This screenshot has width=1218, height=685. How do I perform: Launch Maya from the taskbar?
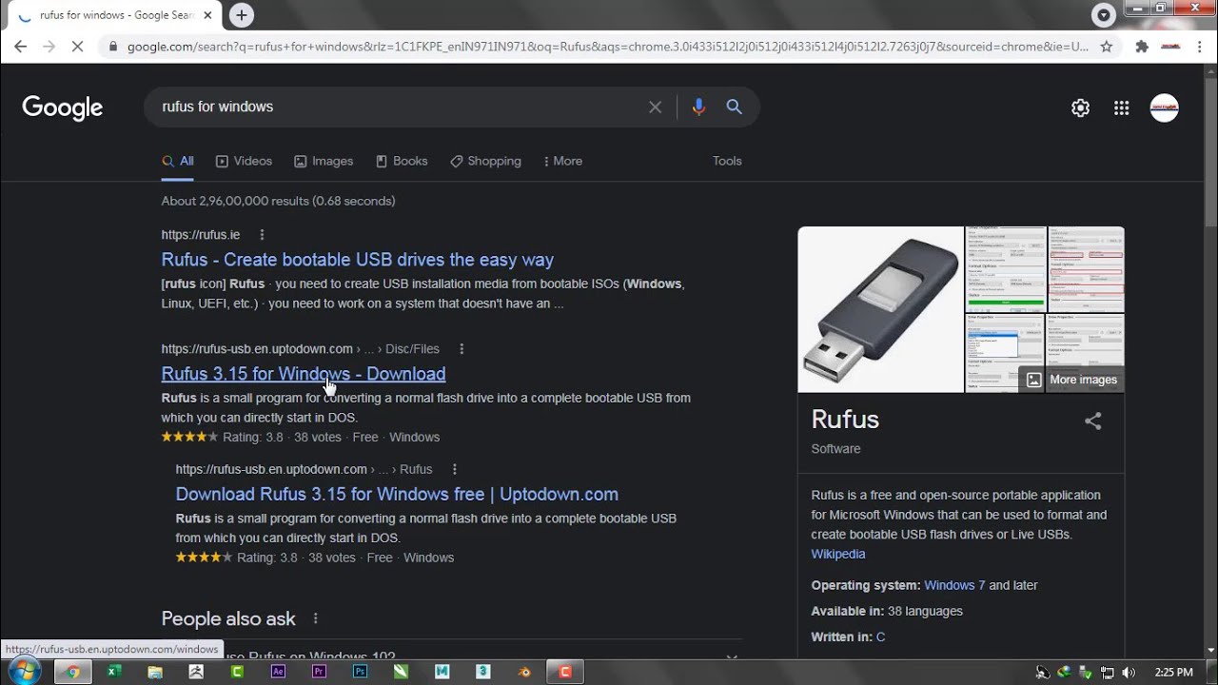tap(442, 672)
